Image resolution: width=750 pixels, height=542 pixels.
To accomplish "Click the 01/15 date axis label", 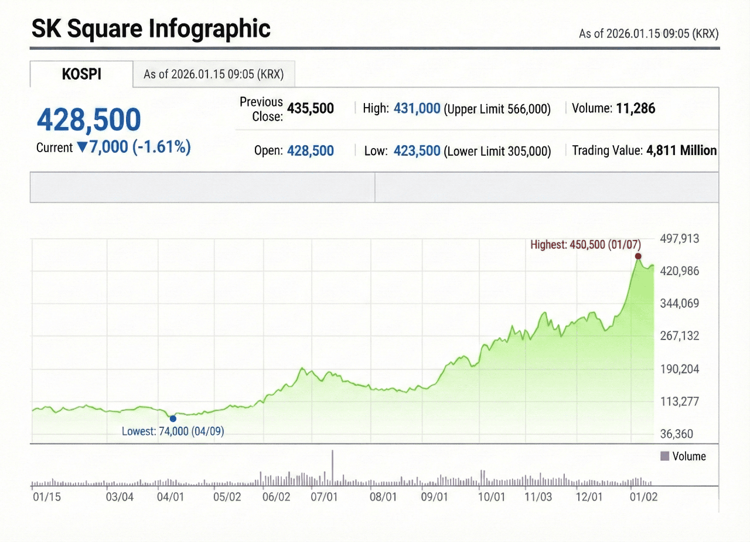I will [46, 497].
